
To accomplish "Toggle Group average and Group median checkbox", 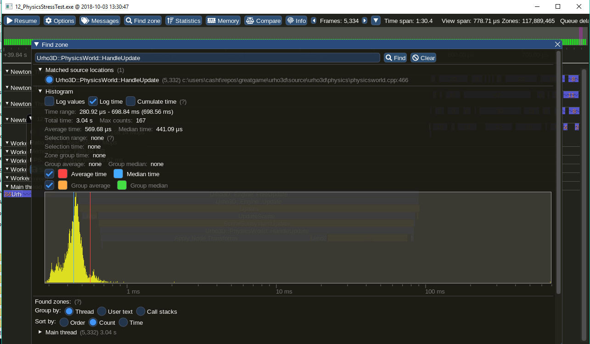I will [x=49, y=185].
